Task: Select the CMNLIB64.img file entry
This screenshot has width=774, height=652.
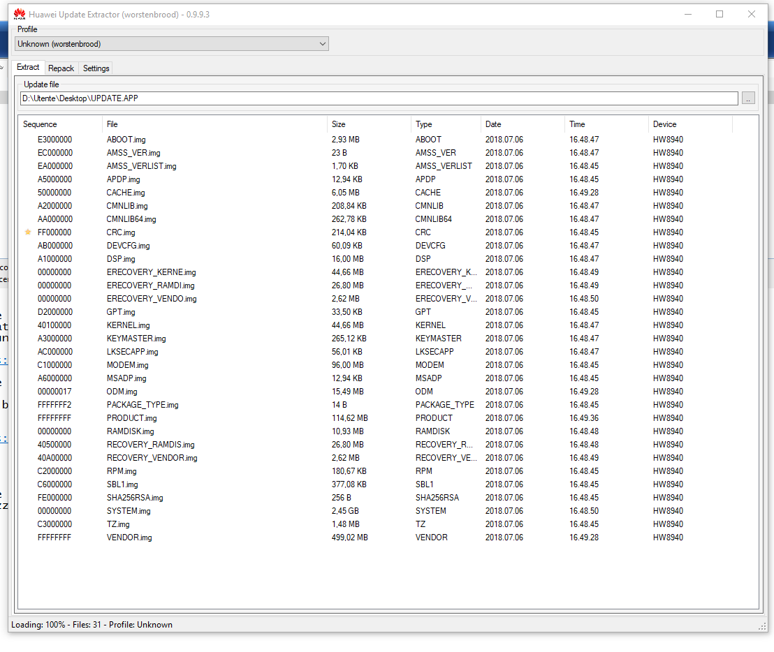Action: coord(131,219)
